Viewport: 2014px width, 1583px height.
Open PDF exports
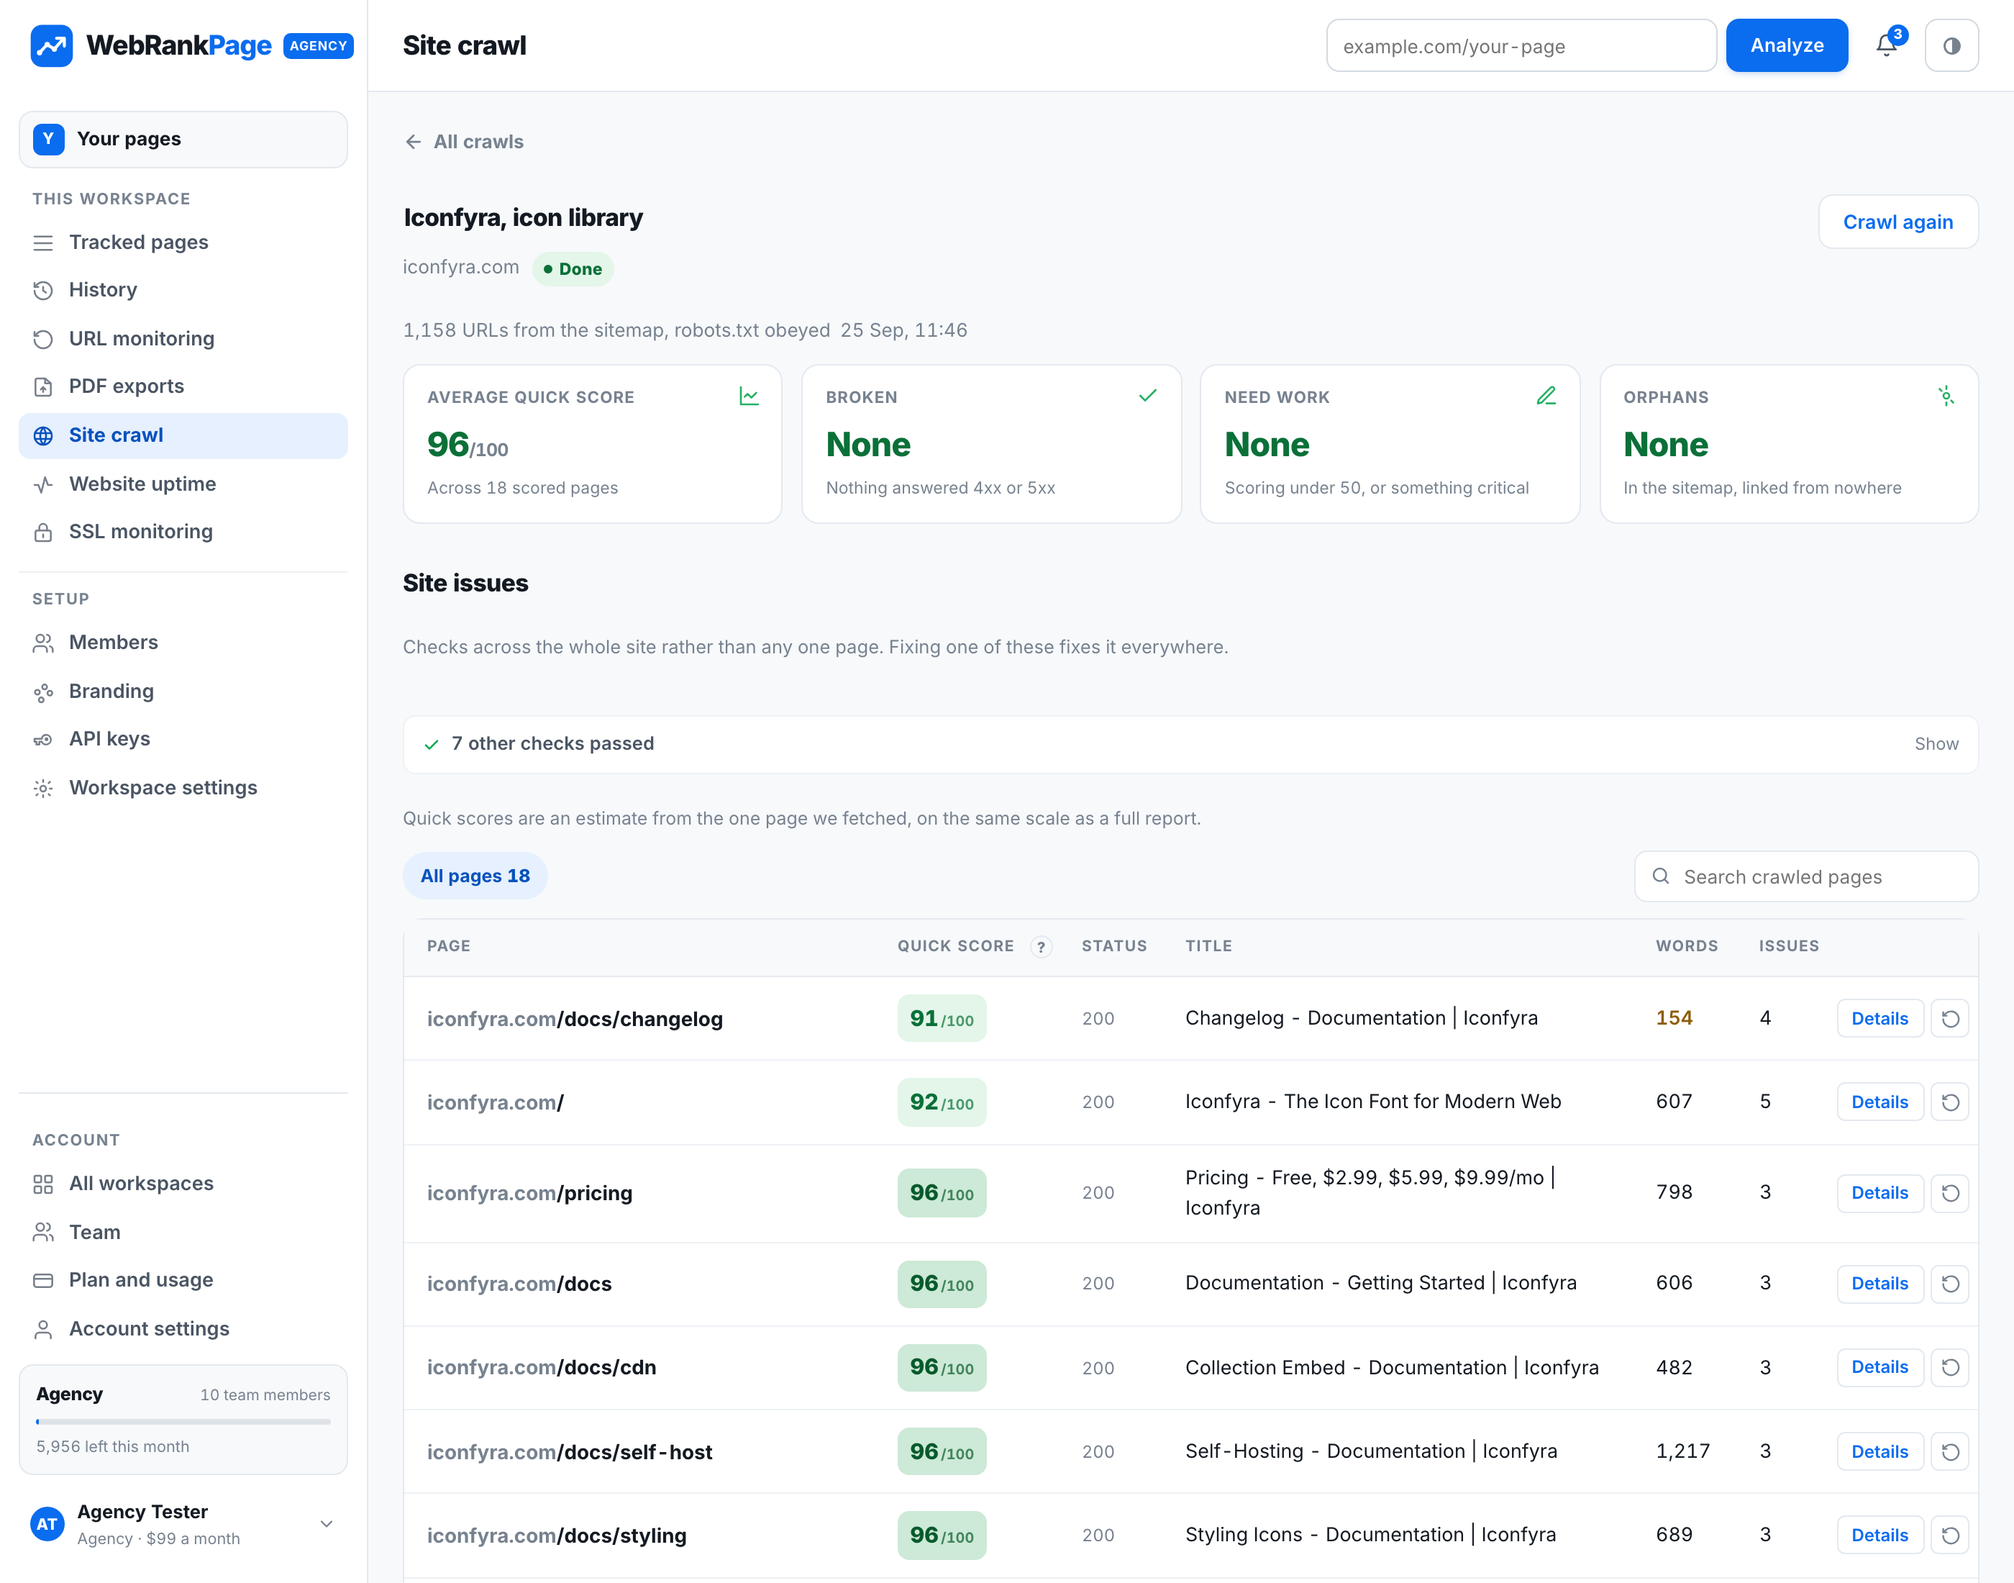click(183, 386)
